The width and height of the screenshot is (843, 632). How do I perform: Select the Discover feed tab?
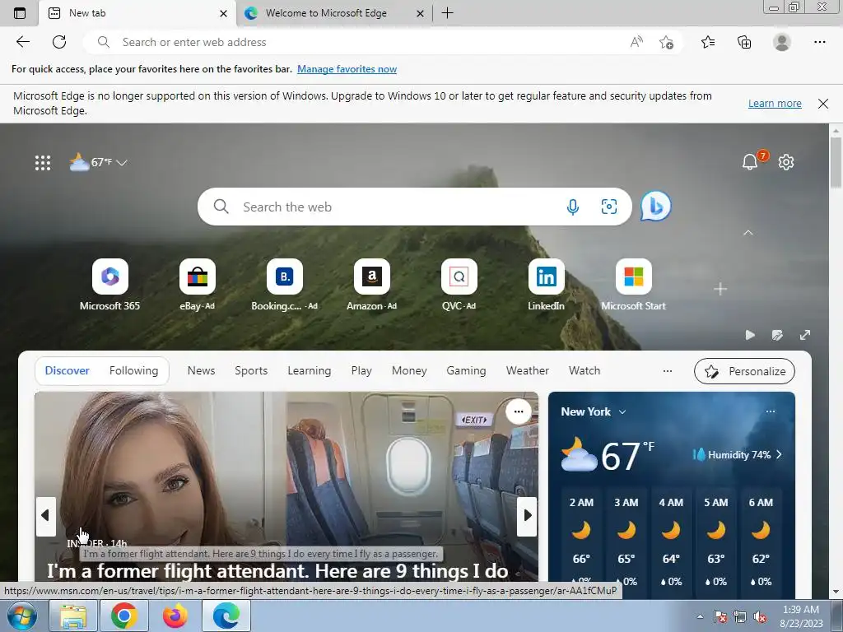click(x=68, y=371)
